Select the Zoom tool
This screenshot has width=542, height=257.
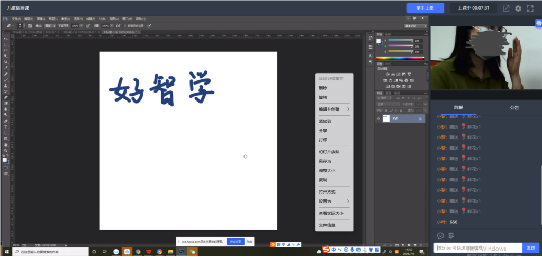pos(6,151)
